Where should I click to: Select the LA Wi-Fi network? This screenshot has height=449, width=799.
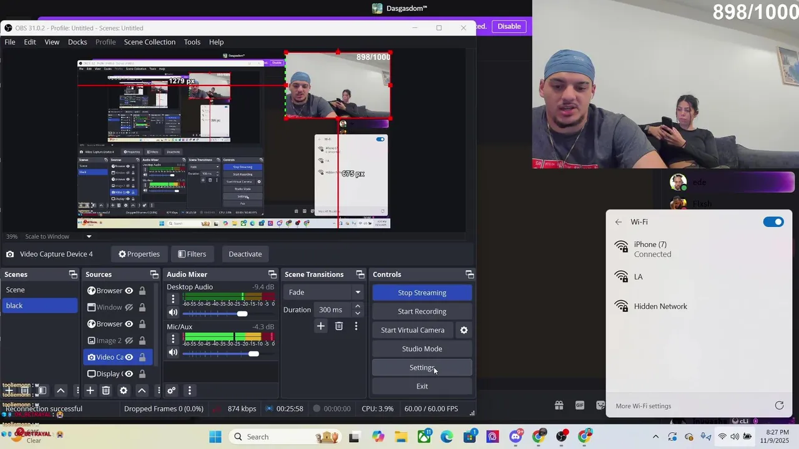point(698,277)
